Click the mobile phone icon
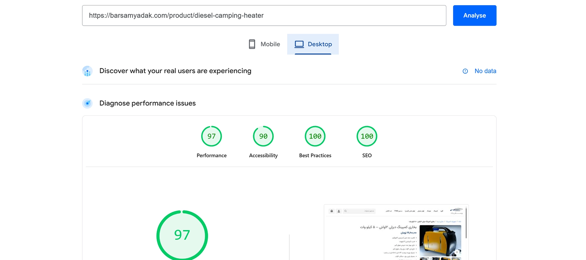Screen dimensions: 586x260 (252, 44)
